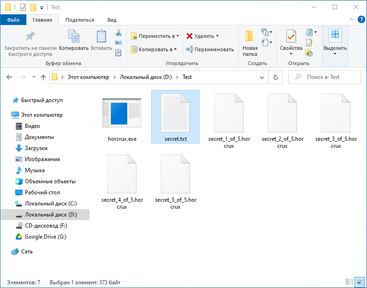Open Загрузки folder in sidebar

(32, 148)
